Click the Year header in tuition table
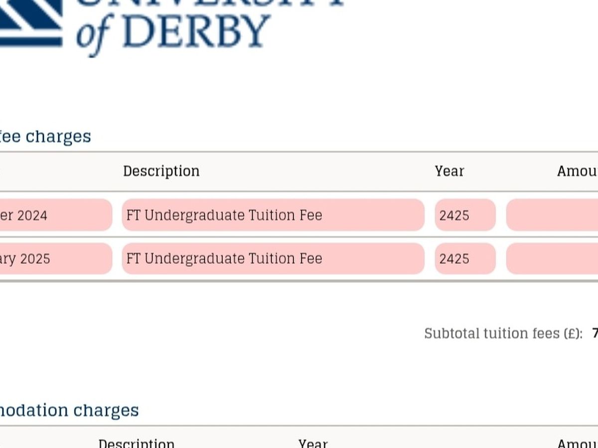This screenshot has height=448, width=598. click(x=449, y=171)
